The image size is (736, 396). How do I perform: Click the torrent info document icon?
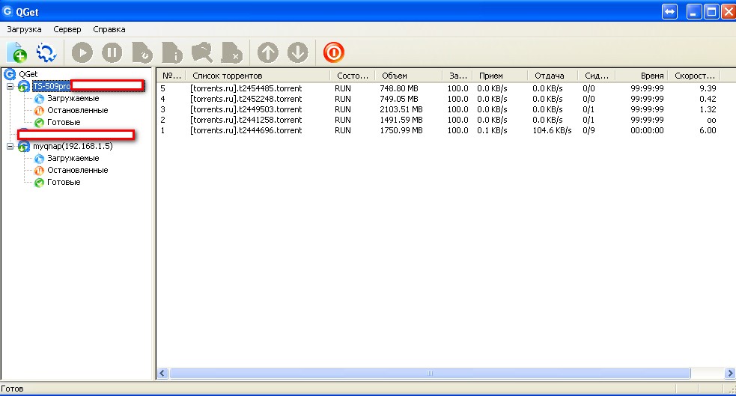[171, 52]
